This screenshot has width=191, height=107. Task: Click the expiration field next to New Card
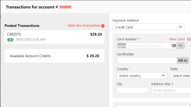189,46
